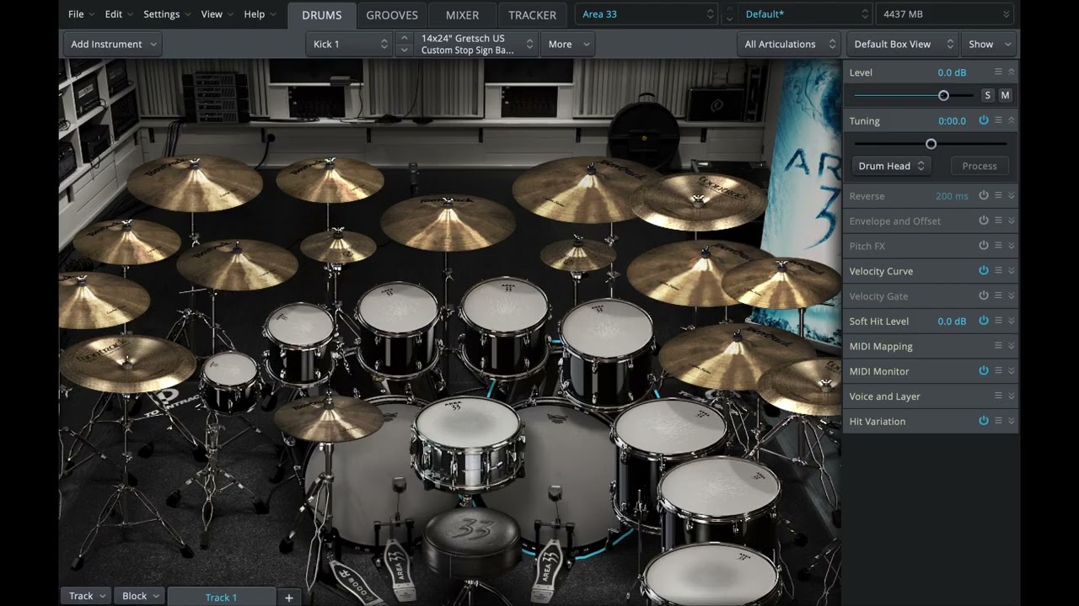Screen dimensions: 1079x606
Task: Open the Level section menu icon
Action: (998, 72)
